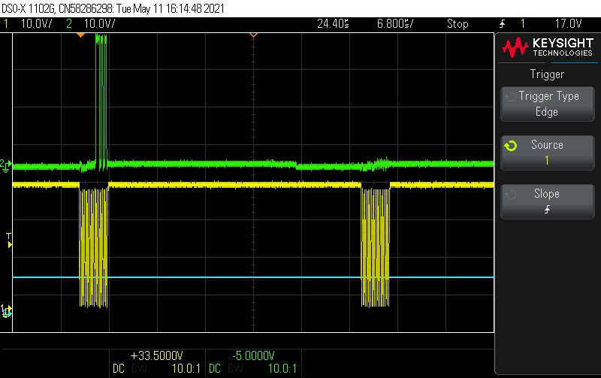Click the channel 1 BW limit label

[139, 368]
